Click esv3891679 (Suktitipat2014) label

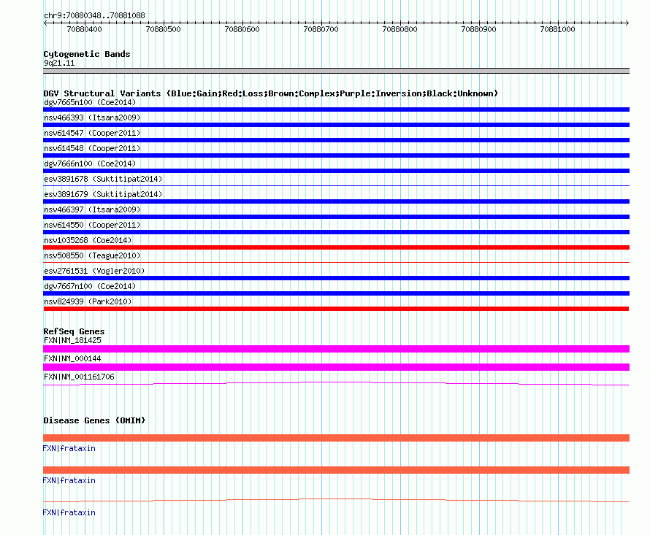103,194
